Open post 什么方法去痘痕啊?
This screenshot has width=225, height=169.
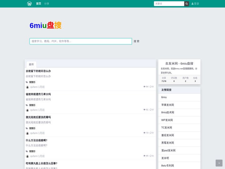37,140
